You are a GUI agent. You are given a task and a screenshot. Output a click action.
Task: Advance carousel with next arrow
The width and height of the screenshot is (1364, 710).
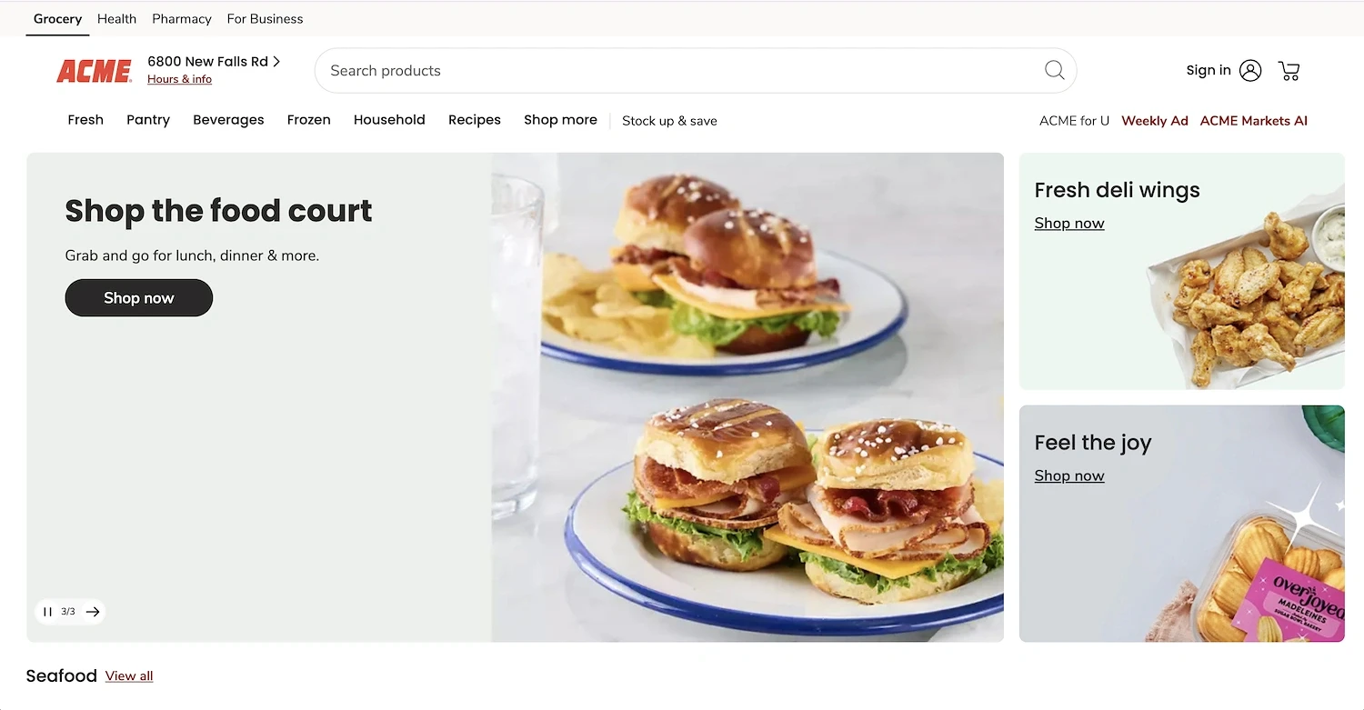[x=93, y=612]
